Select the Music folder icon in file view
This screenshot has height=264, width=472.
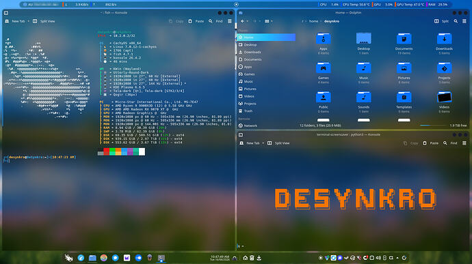tap(364, 68)
